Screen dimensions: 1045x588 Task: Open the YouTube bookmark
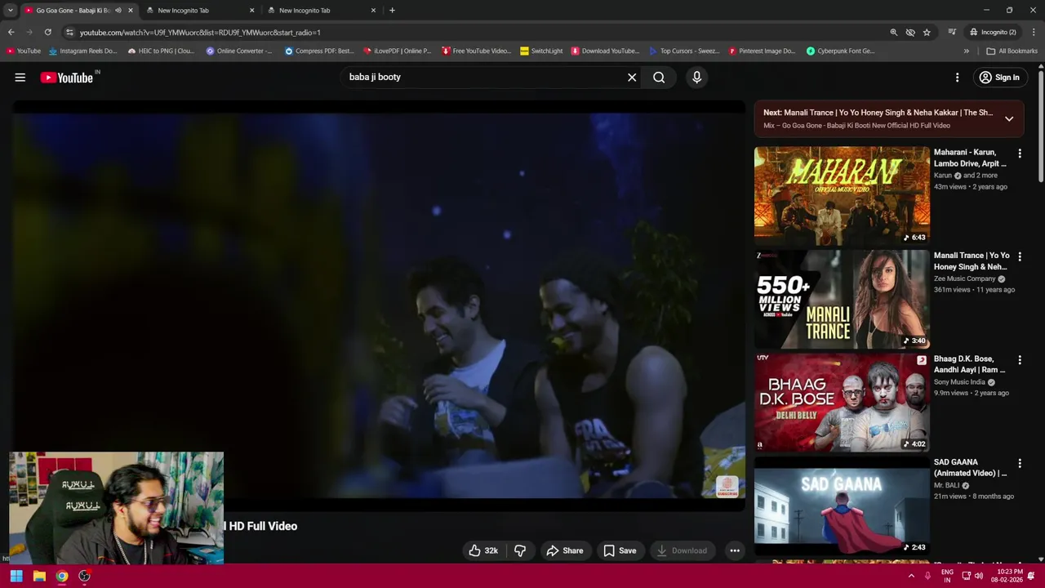[x=24, y=51]
